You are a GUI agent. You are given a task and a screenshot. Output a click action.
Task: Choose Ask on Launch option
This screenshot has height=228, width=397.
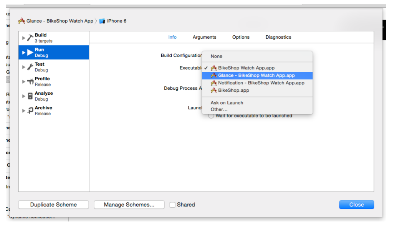point(257,103)
